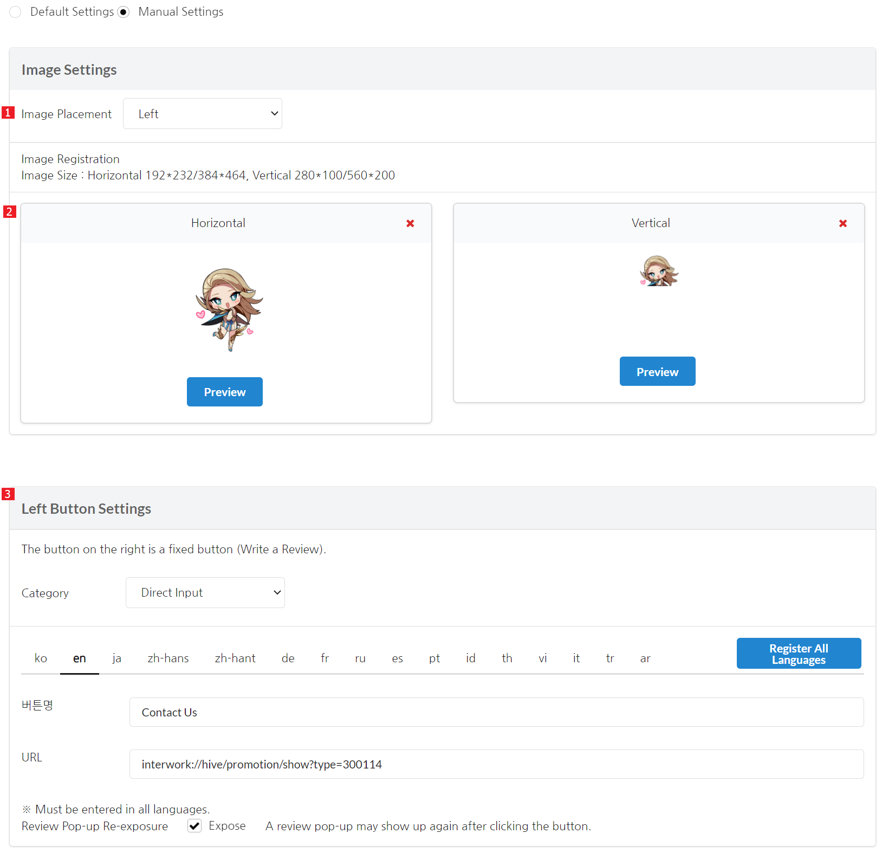
Task: Switch to the vi language tab
Action: coord(543,658)
